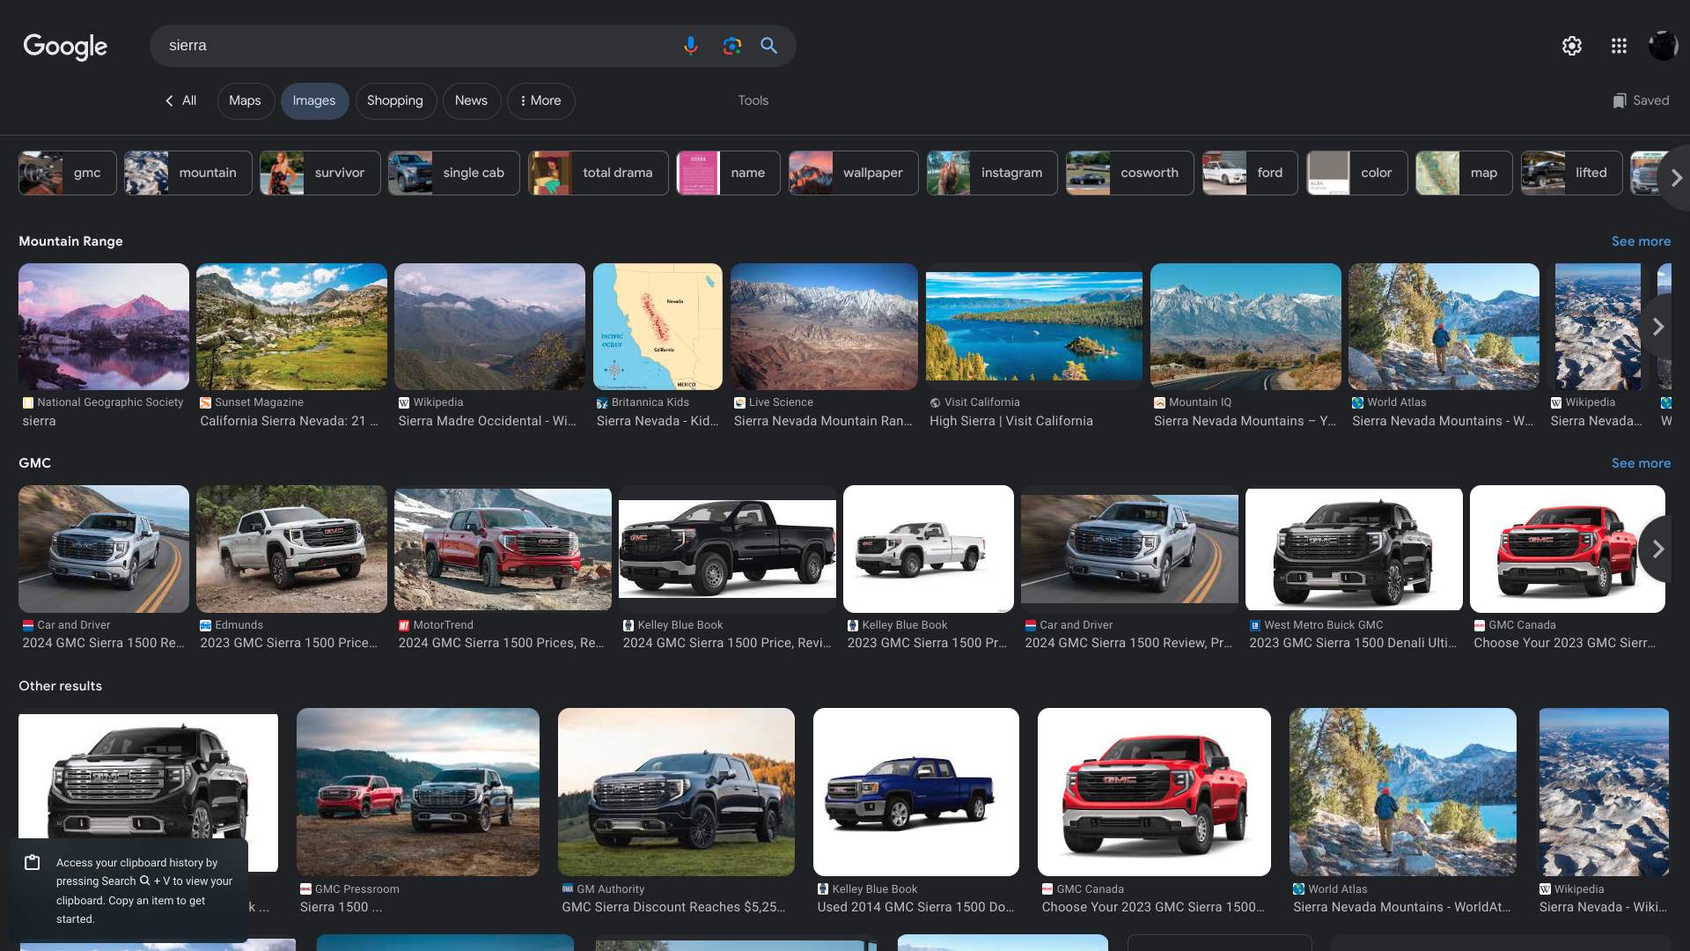Filter by the single cab chip
This screenshot has width=1690, height=951.
453,173
